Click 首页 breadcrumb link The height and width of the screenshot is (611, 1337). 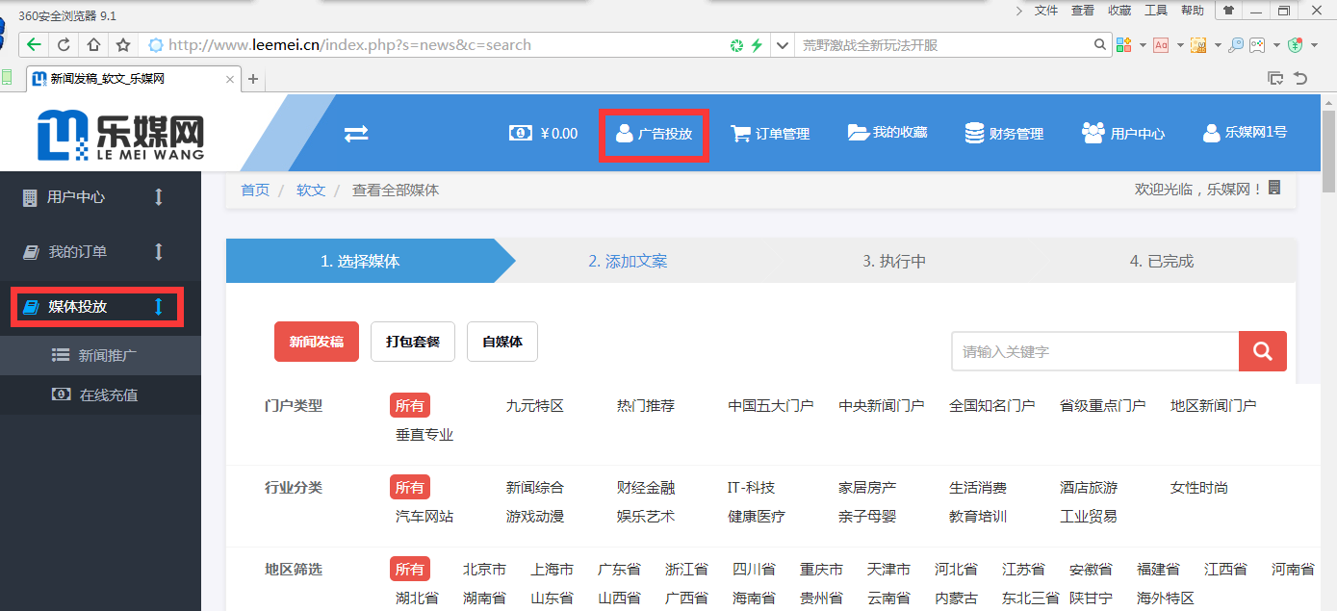(255, 191)
